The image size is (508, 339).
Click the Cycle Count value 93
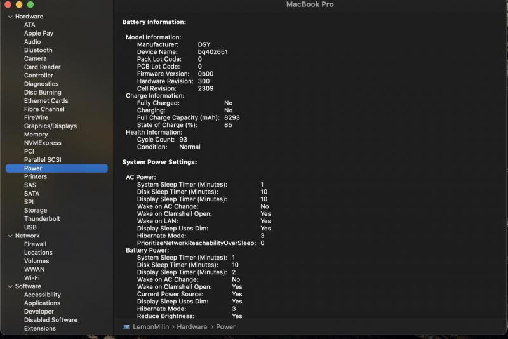tap(183, 140)
